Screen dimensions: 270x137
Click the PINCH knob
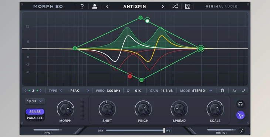pyautogui.click(x=143, y=109)
